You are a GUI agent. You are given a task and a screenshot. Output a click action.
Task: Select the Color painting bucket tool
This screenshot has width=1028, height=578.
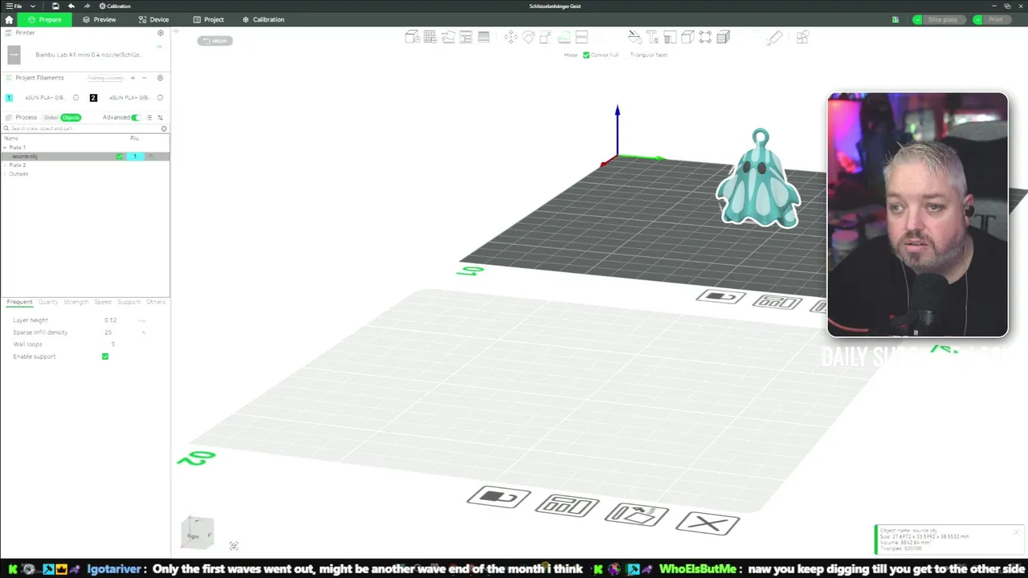click(x=634, y=37)
